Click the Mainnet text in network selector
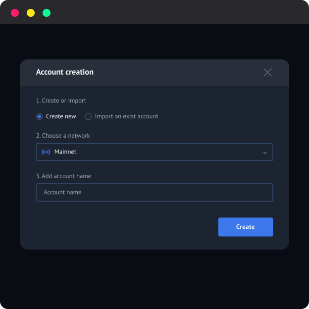 65,152
